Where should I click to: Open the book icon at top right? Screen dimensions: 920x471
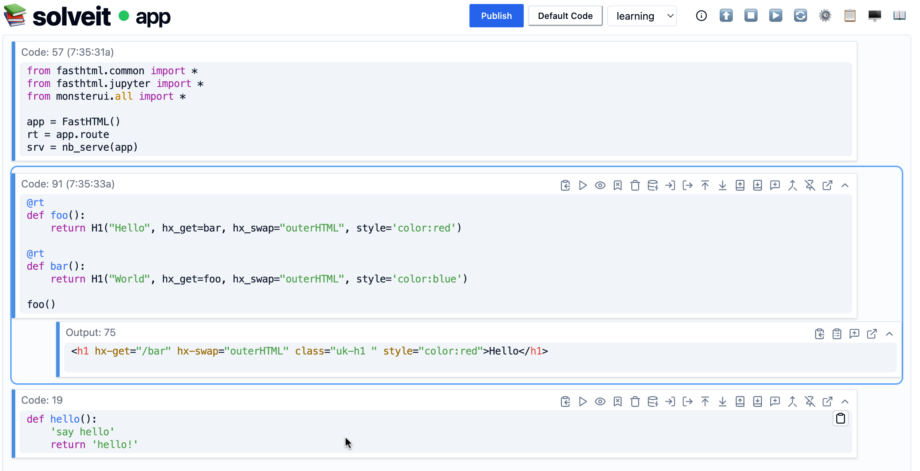point(899,16)
